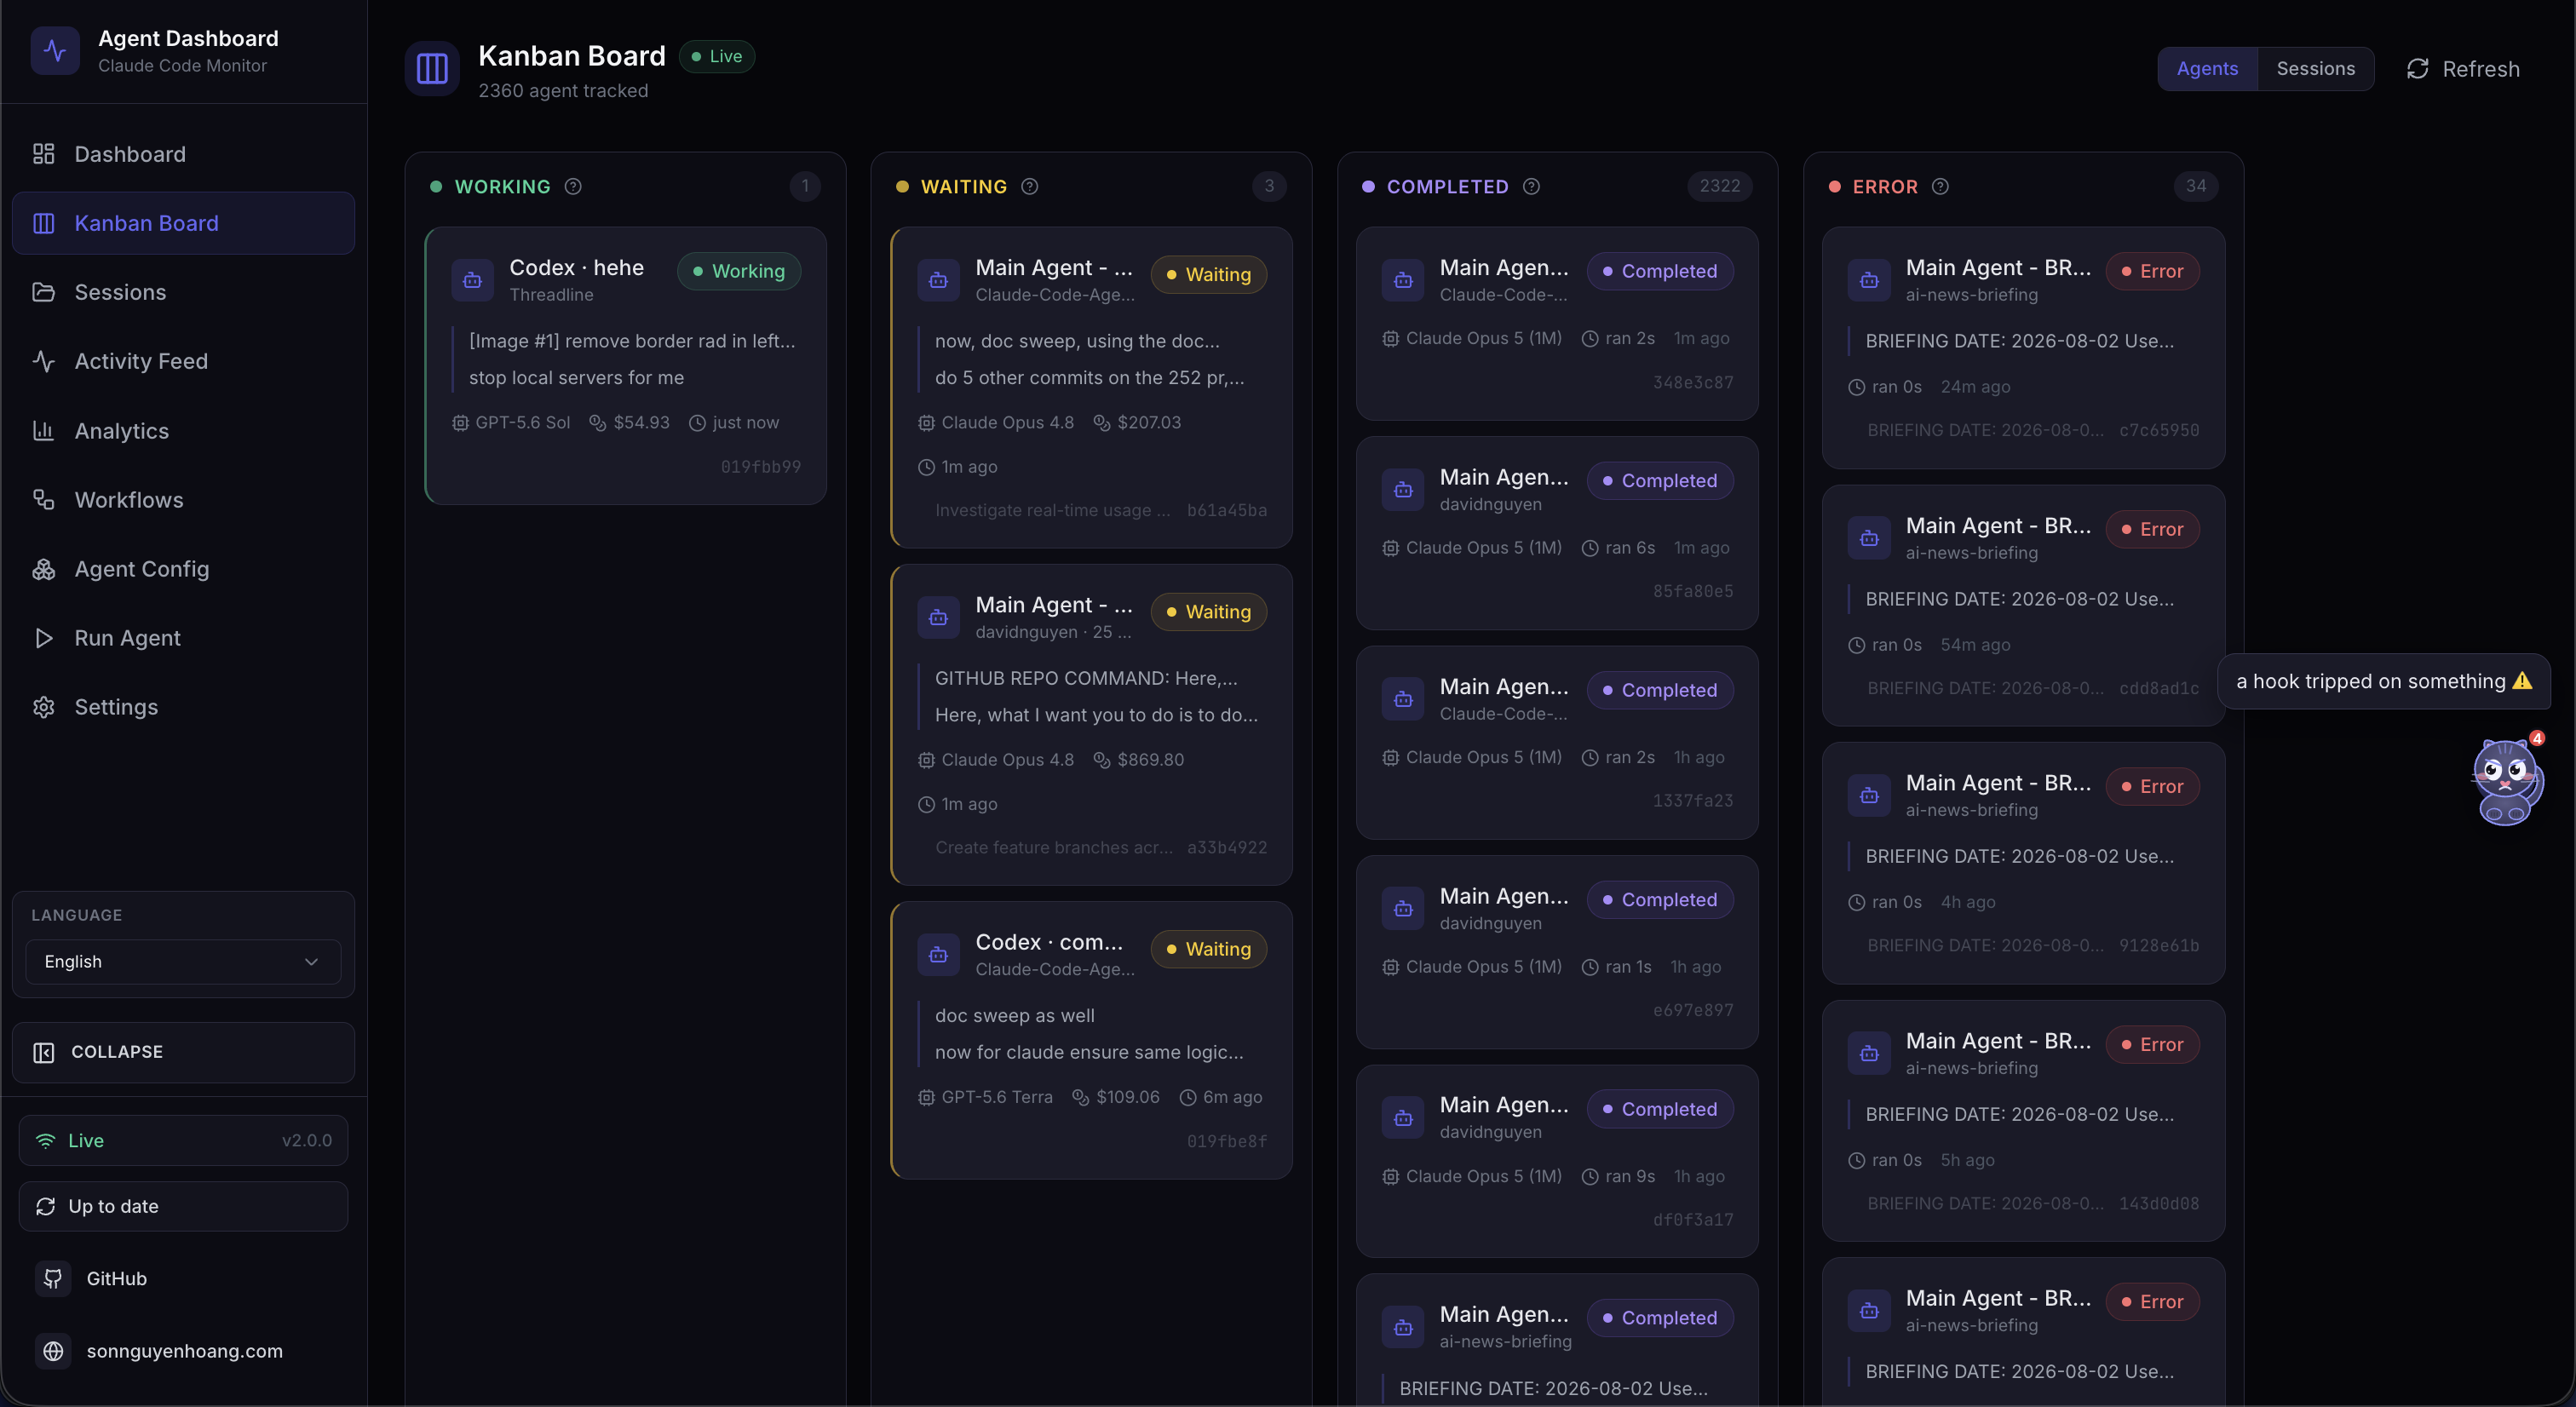Open the English language dropdown
This screenshot has height=1407, width=2576.
pos(183,962)
